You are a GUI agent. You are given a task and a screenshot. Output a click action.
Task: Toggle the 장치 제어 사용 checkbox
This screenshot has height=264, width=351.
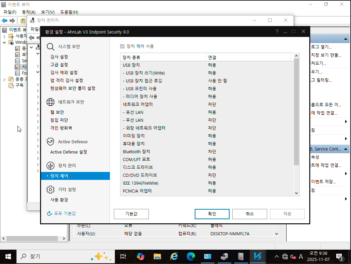pos(122,46)
